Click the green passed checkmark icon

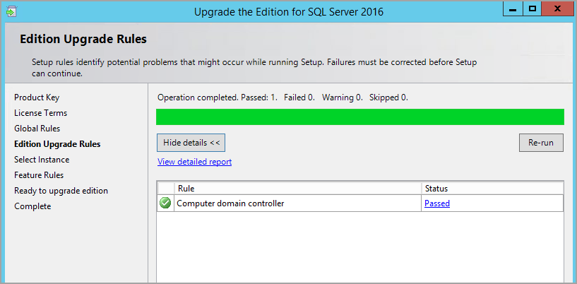(165, 203)
